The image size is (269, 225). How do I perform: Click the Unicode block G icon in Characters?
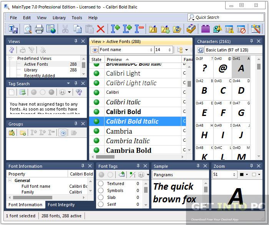click(x=200, y=50)
